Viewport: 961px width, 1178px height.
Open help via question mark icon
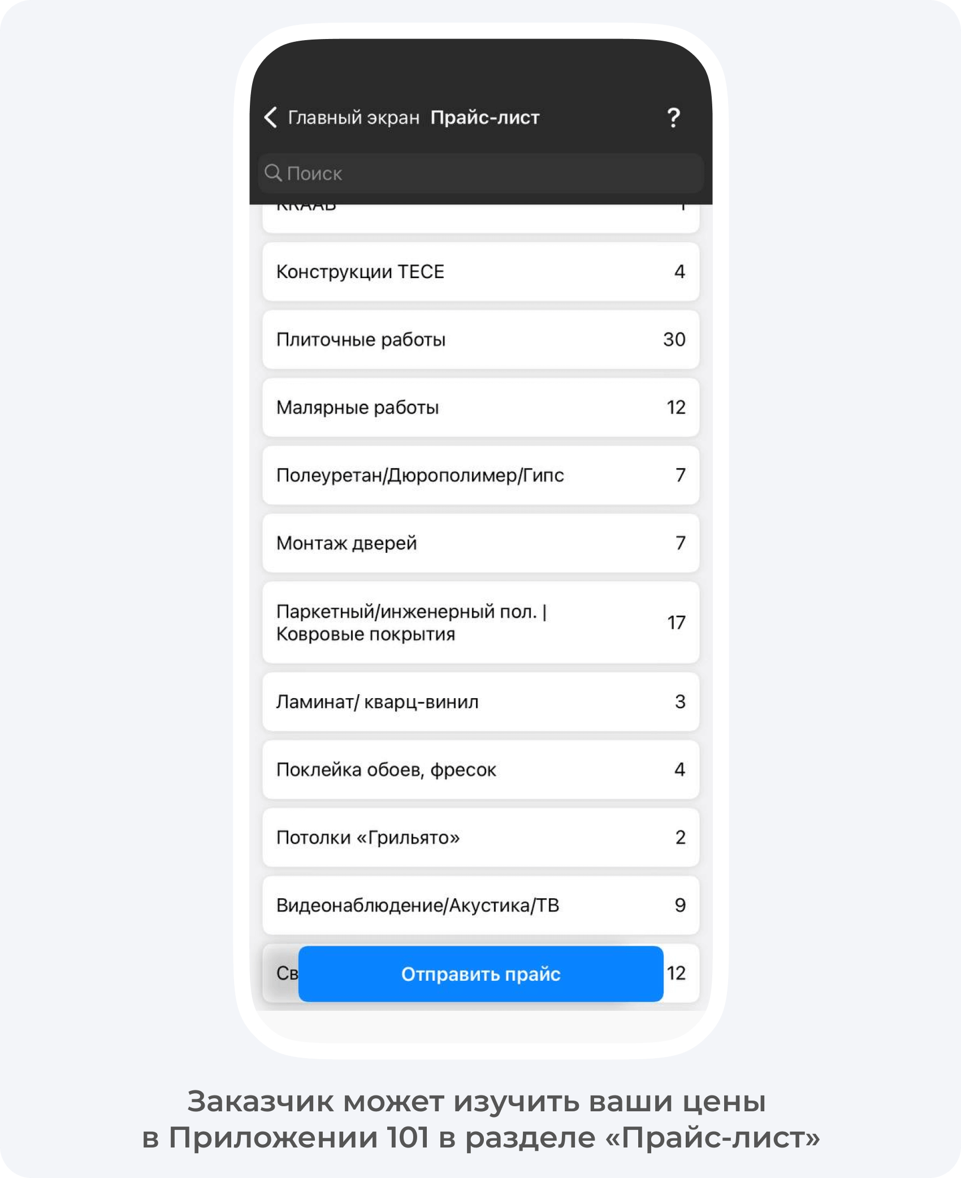673,117
